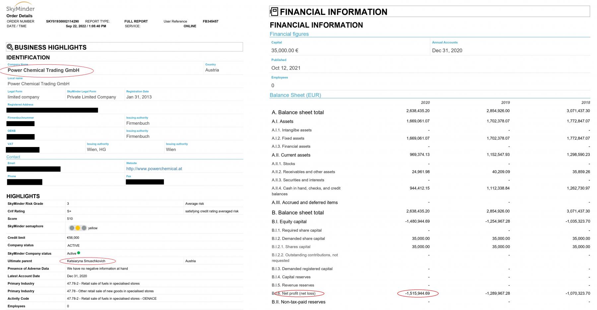Click the Published date Oct 12, 2021

(286, 68)
